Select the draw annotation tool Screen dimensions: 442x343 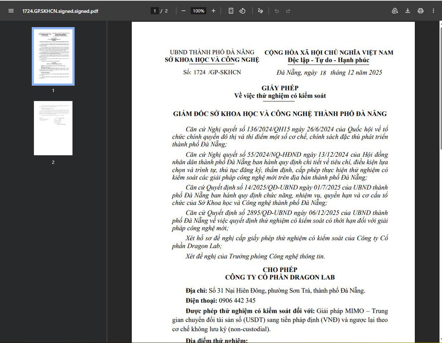pos(260,11)
